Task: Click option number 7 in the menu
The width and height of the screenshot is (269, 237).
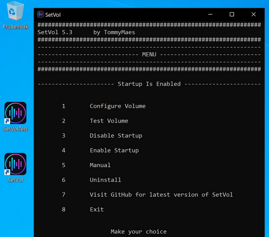Action: (64, 195)
